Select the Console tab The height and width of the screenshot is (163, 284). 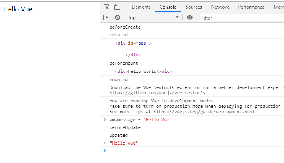tap(168, 7)
